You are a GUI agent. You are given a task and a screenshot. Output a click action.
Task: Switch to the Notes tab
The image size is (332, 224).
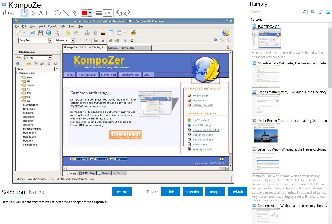tap(36, 192)
